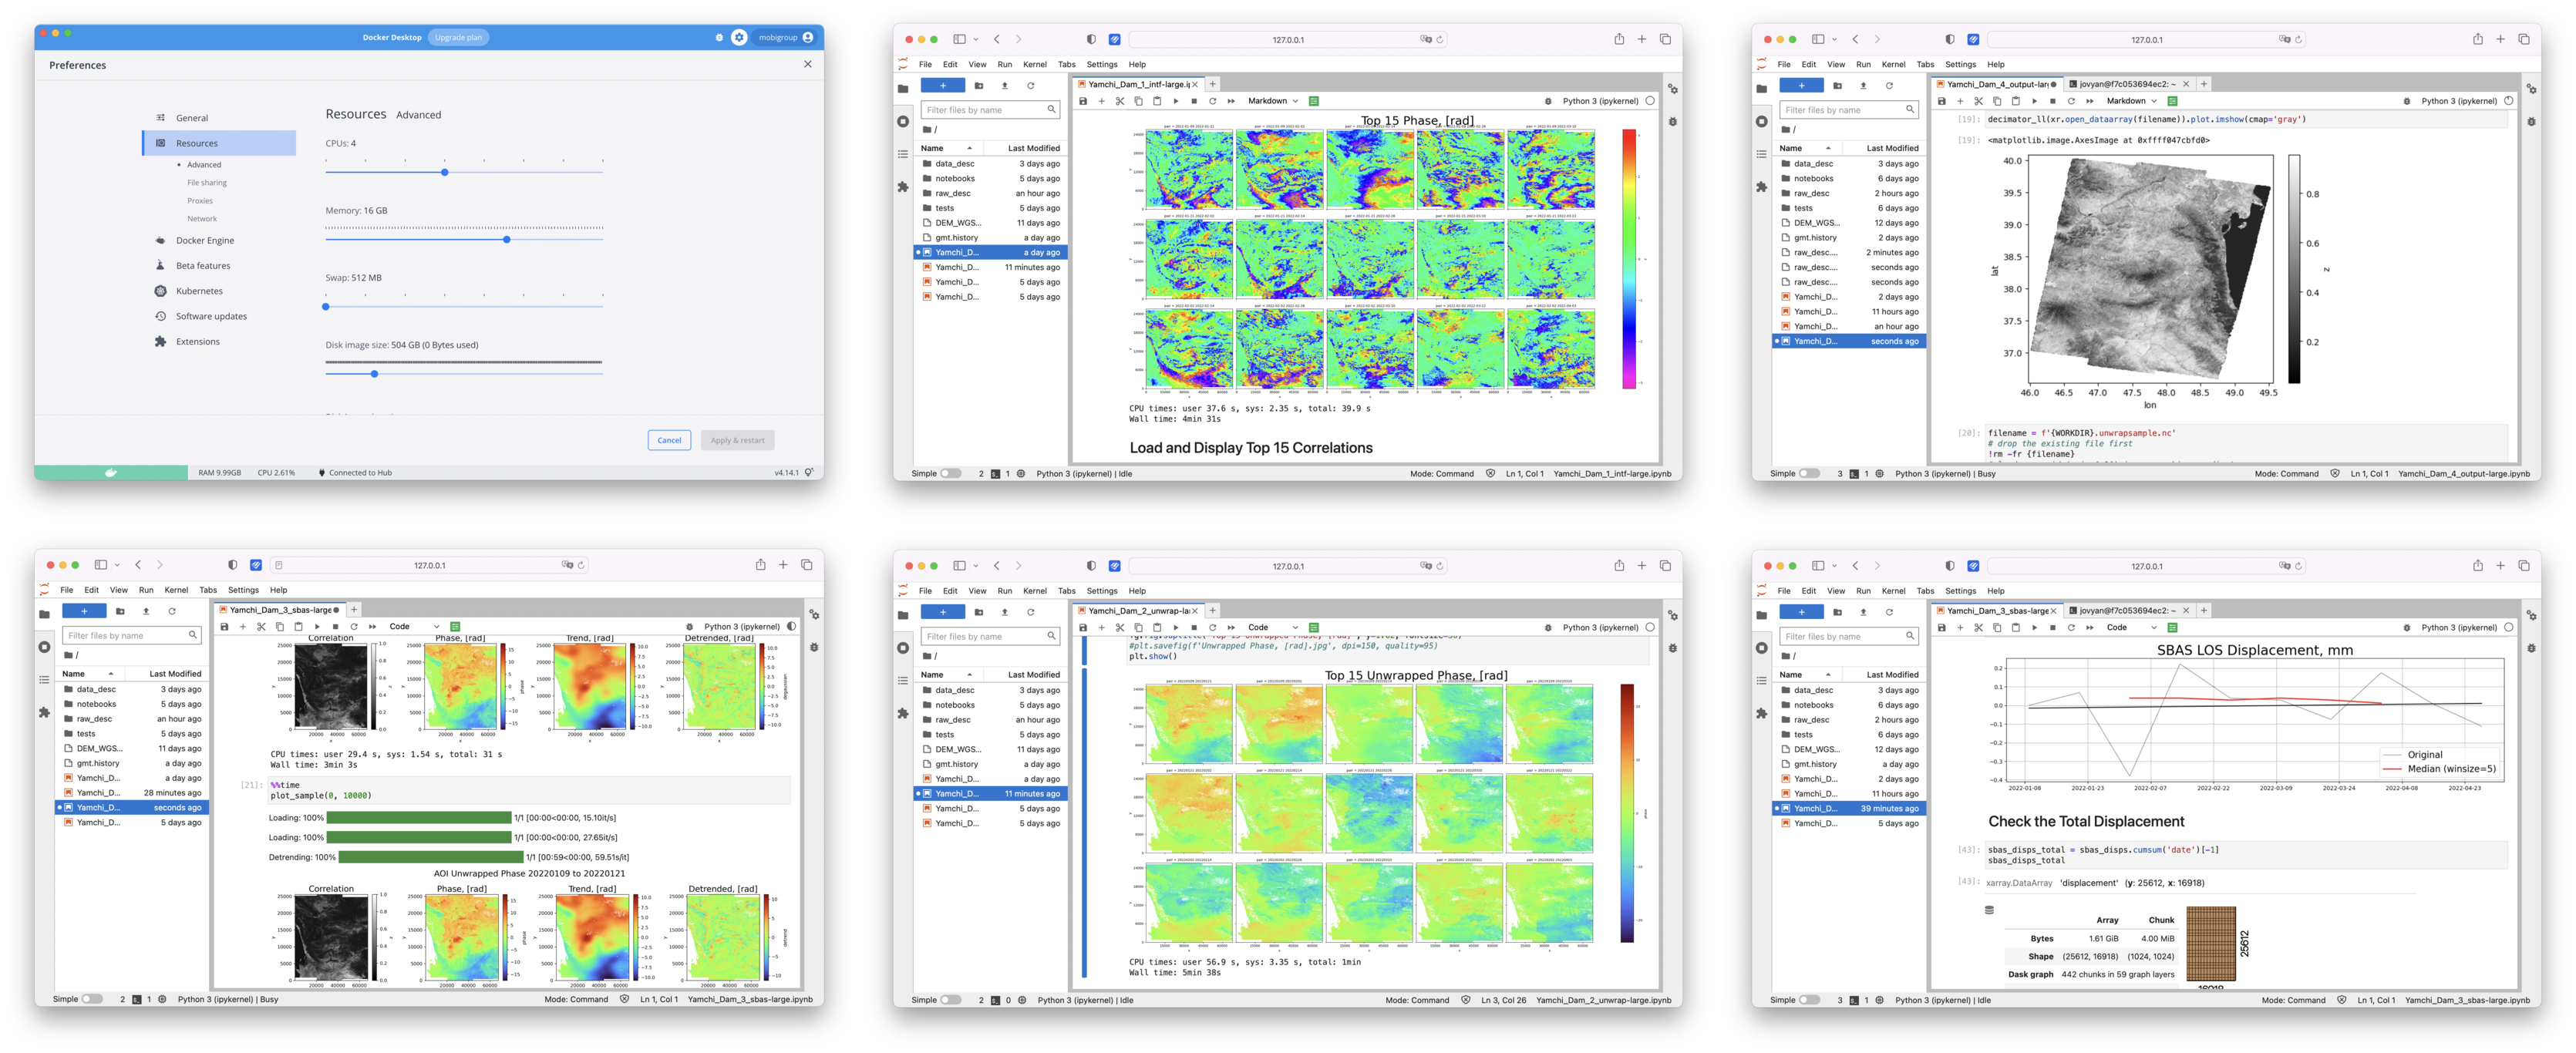2576x1053 pixels.
Task: Click file filter field in Yamchi_Dam_2_unwrap-large window
Action: pyautogui.click(x=984, y=636)
